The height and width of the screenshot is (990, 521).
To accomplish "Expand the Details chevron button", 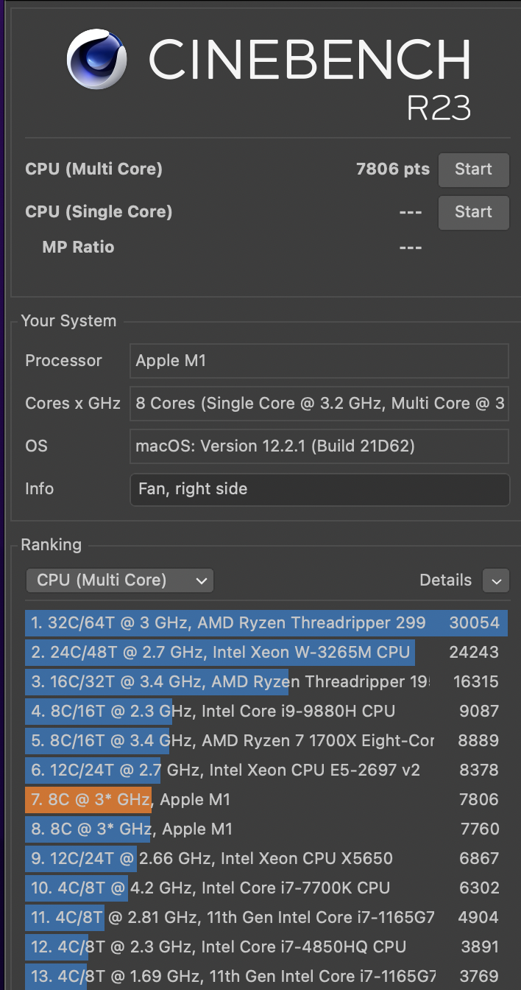I will 496,580.
